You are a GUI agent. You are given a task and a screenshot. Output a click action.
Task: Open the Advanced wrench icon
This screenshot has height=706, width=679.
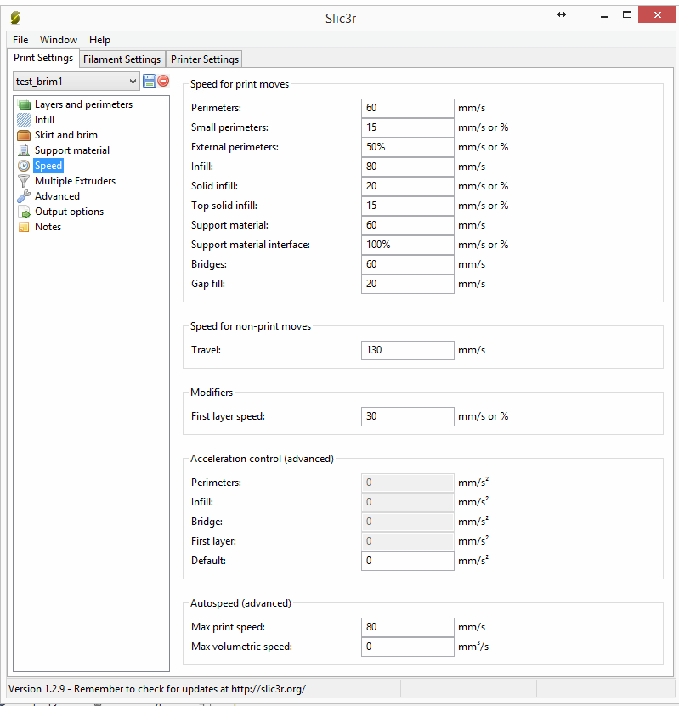coord(24,196)
